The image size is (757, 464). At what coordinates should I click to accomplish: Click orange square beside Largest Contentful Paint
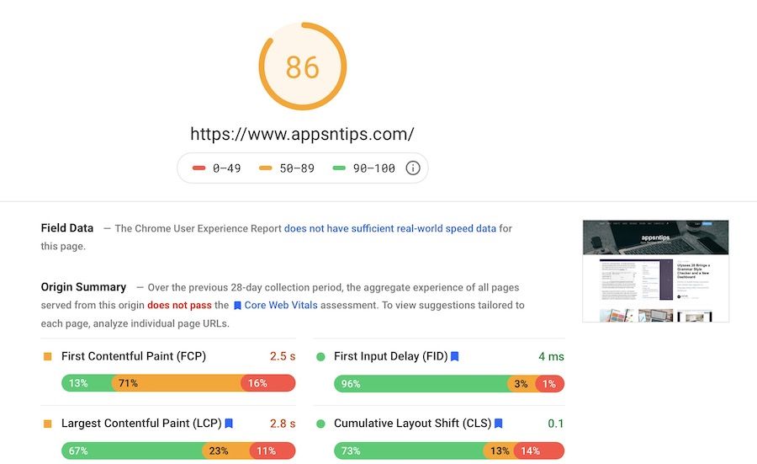point(48,424)
